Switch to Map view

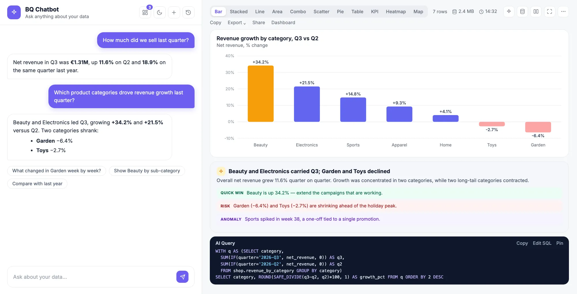418,12
